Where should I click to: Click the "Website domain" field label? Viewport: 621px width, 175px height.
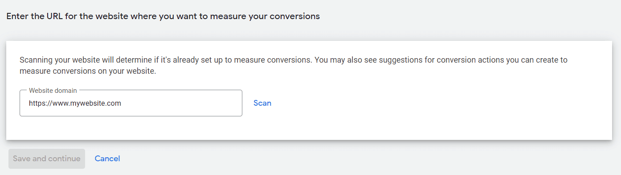point(53,90)
